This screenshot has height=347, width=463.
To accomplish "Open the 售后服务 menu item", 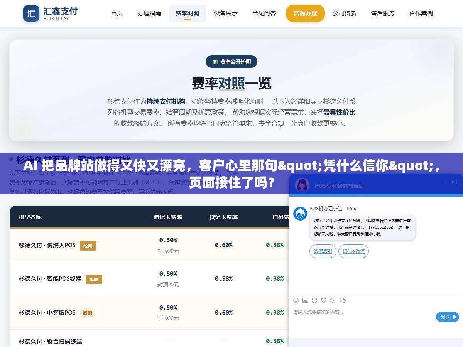I will pyautogui.click(x=383, y=13).
